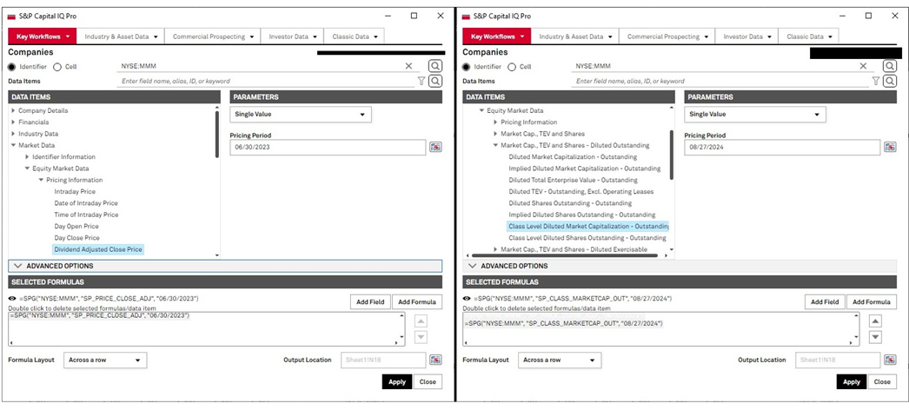Select Diluted Total Enterprise Value - Outstanding item
This screenshot has width=909, height=410.
pyautogui.click(x=573, y=180)
